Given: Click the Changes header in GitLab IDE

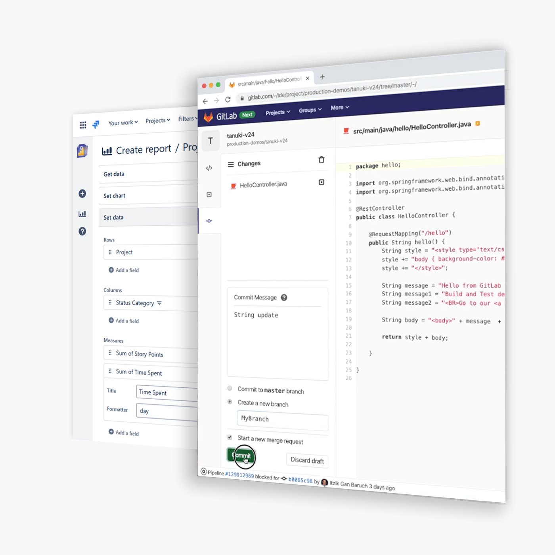Looking at the screenshot, I should point(249,163).
